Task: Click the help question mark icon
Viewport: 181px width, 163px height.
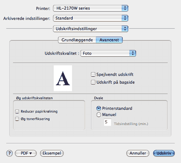Action: point(9,153)
